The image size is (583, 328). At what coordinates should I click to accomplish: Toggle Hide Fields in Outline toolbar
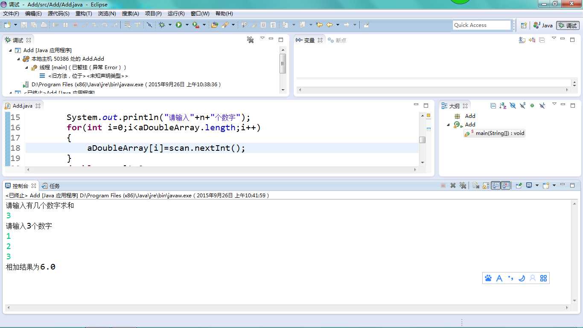(513, 105)
